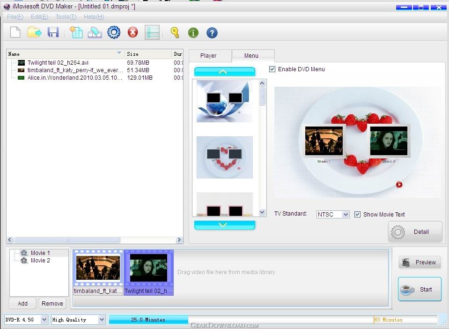Image resolution: width=449 pixels, height=329 pixels.
Task: Click the Dur column header
Action: (x=177, y=54)
